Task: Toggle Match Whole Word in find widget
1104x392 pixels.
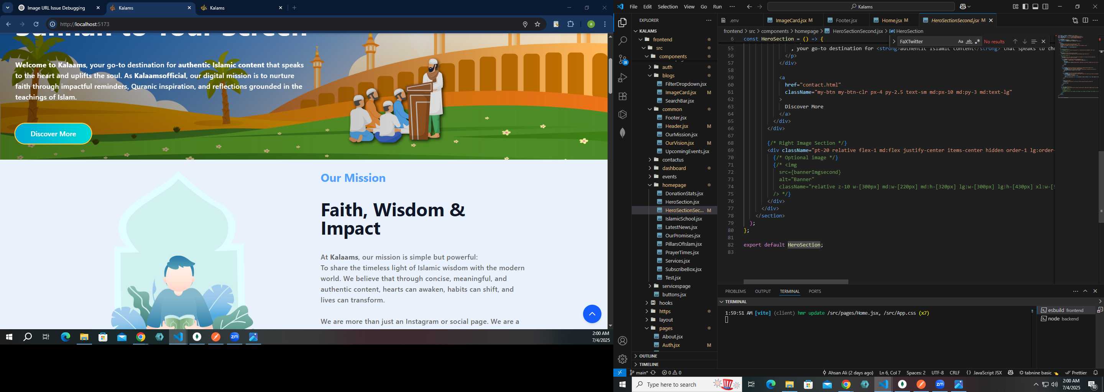Action: (x=969, y=41)
